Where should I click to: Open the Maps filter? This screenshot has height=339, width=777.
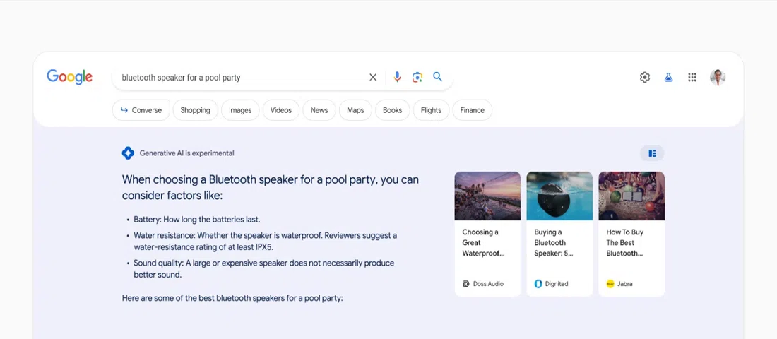pyautogui.click(x=355, y=110)
